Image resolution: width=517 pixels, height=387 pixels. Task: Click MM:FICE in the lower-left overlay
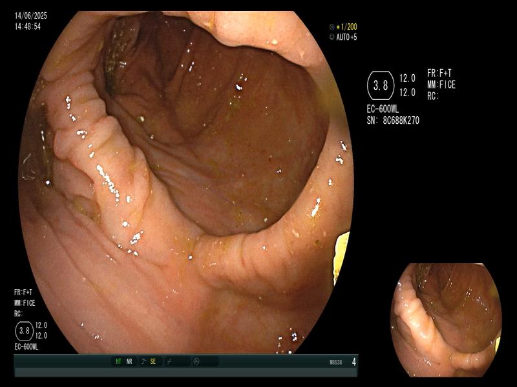[x=25, y=303]
